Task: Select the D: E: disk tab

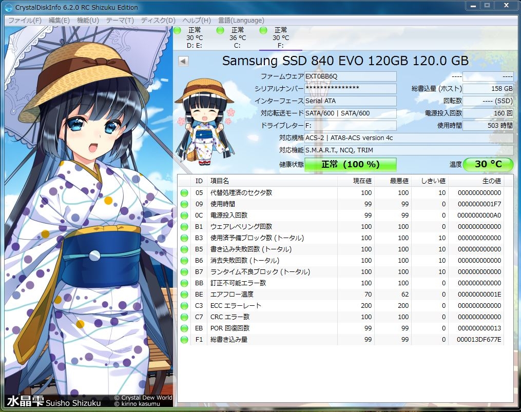Action: click(195, 37)
